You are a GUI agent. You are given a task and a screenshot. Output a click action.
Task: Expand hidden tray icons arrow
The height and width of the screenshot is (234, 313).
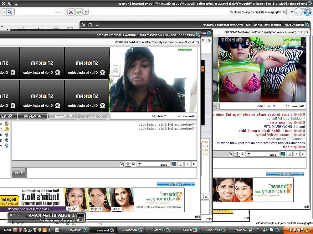(x=49, y=230)
